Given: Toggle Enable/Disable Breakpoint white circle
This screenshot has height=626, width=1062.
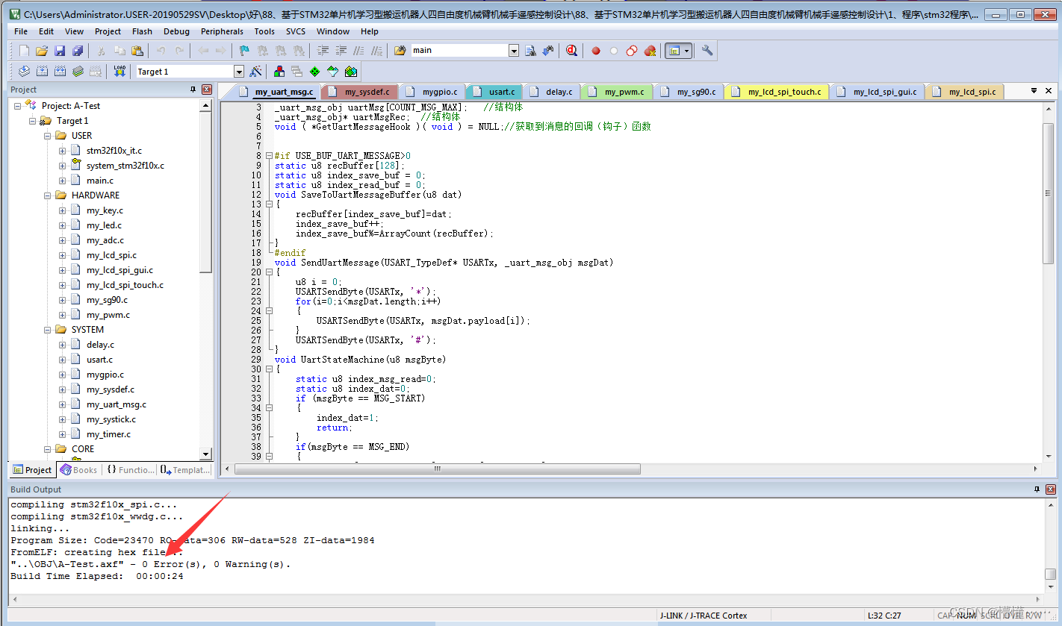Looking at the screenshot, I should (614, 51).
